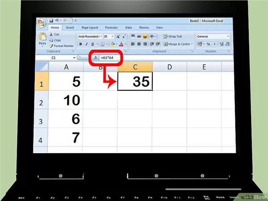Open the Page Layout tab
This screenshot has height=201, width=268.
(90, 28)
